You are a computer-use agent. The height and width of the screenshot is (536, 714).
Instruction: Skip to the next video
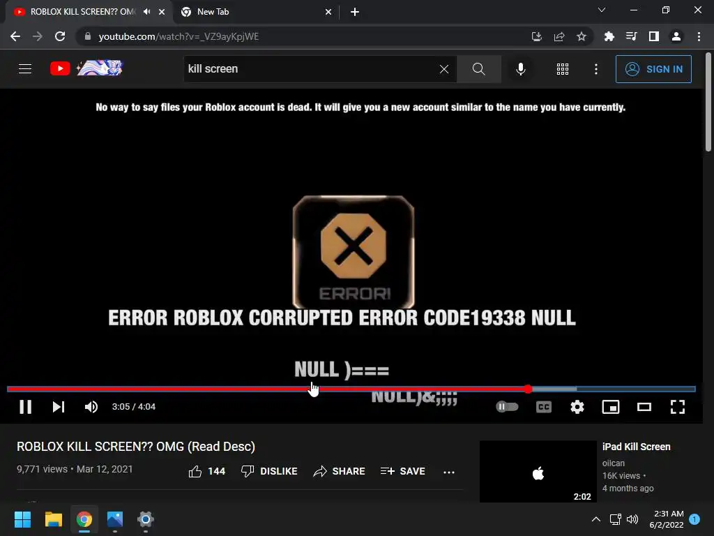pyautogui.click(x=59, y=407)
